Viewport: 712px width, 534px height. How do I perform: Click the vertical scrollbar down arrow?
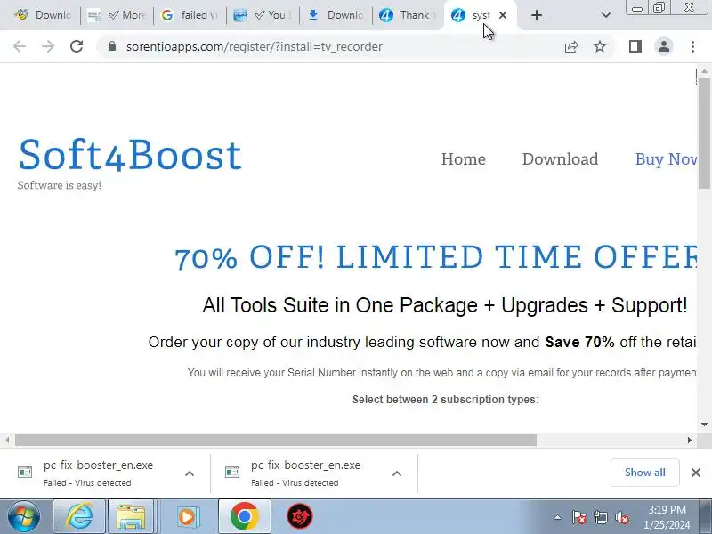click(x=704, y=425)
